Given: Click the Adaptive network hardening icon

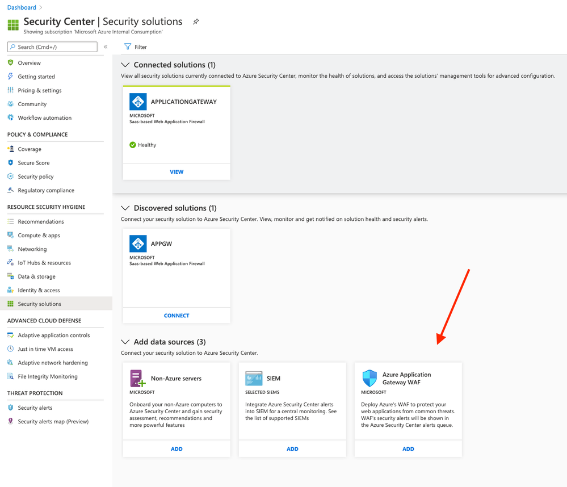Looking at the screenshot, I should click(10, 363).
